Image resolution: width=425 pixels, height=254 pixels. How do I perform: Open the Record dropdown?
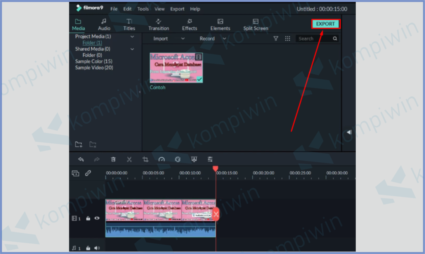[212, 39]
